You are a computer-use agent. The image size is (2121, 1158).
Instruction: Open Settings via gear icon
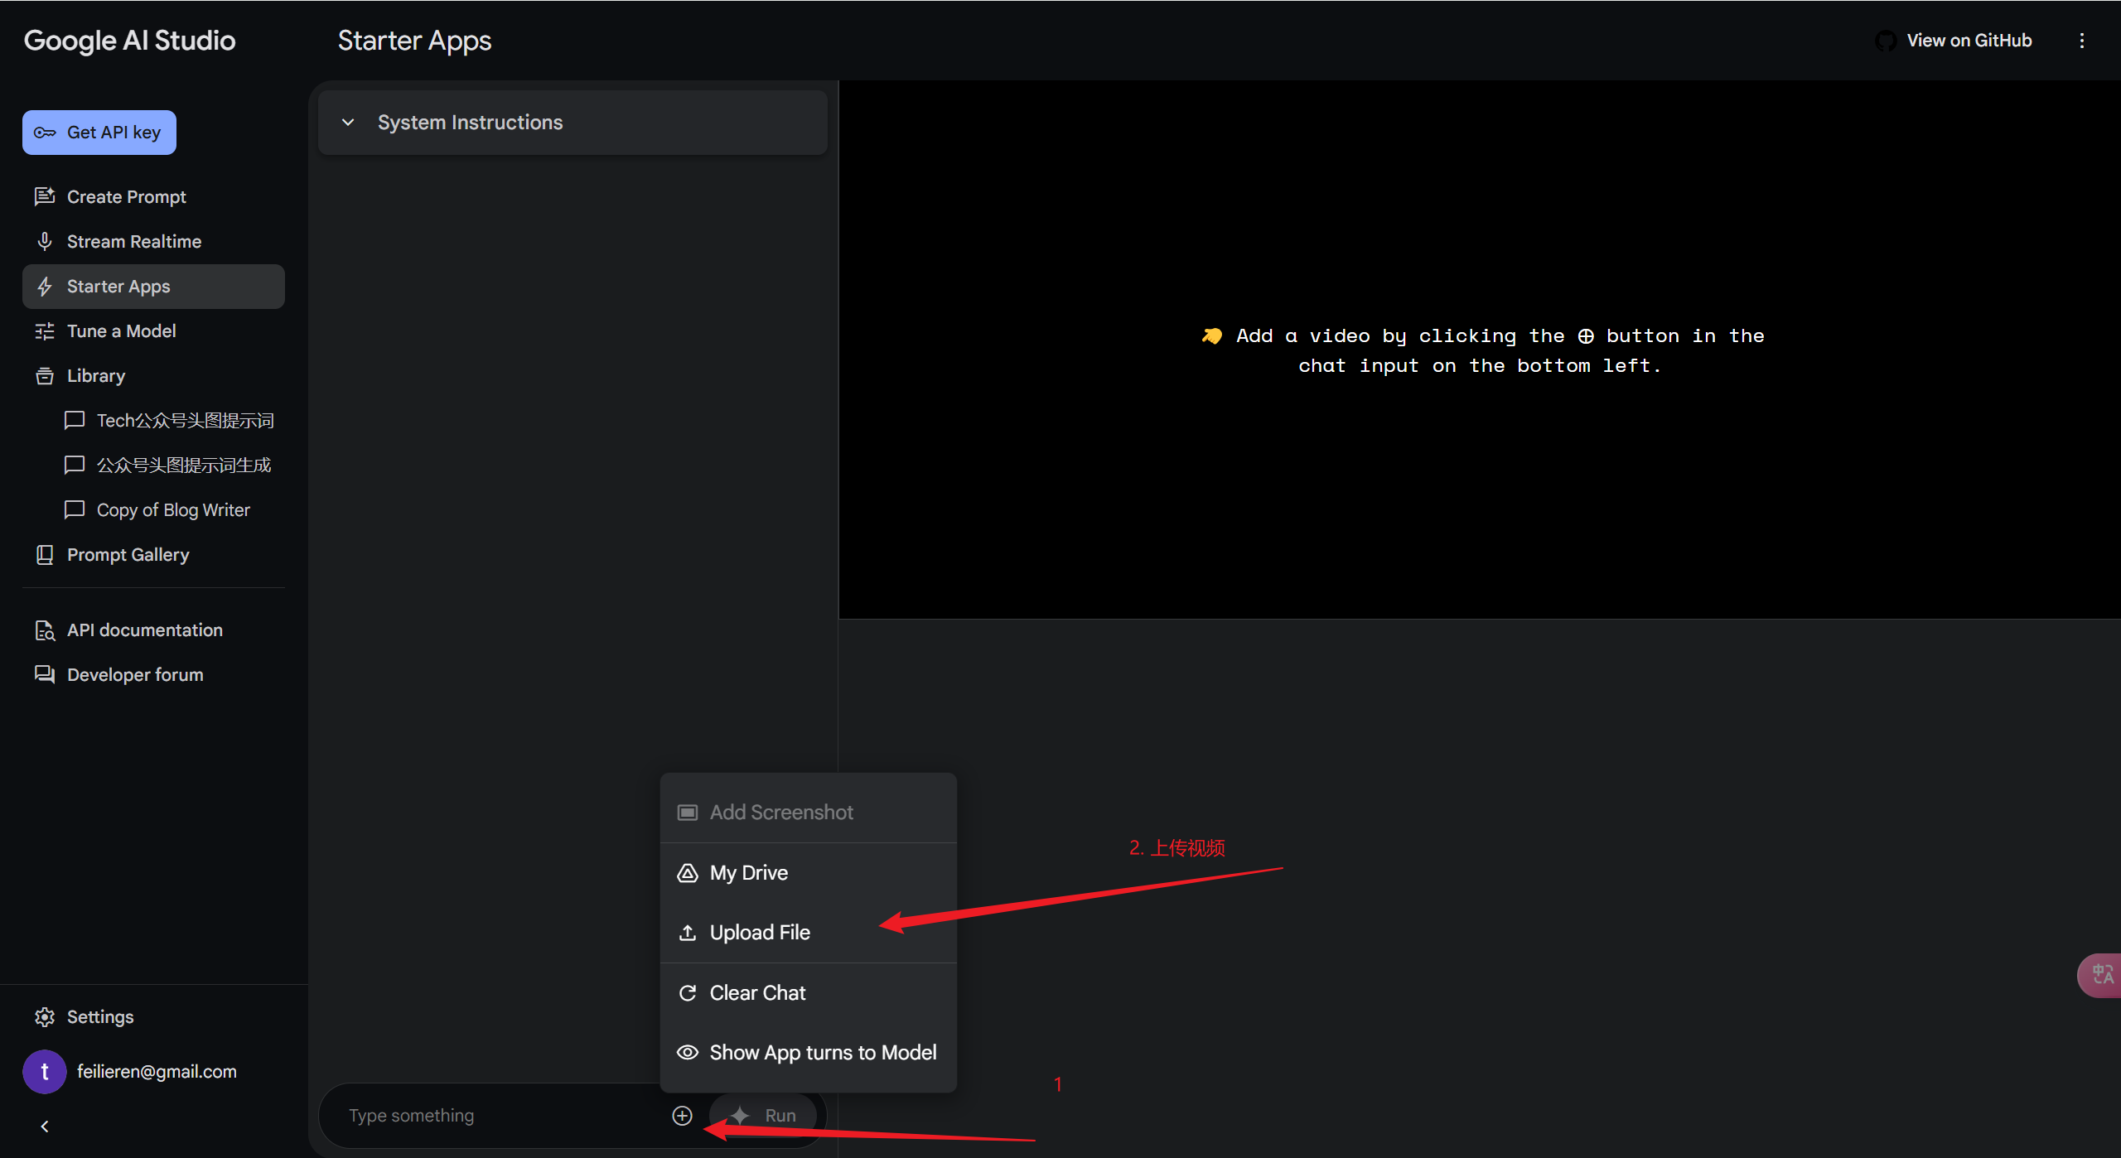coord(45,1016)
